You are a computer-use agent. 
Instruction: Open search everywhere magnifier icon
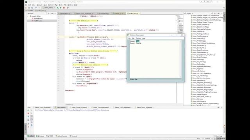coord(224,8)
